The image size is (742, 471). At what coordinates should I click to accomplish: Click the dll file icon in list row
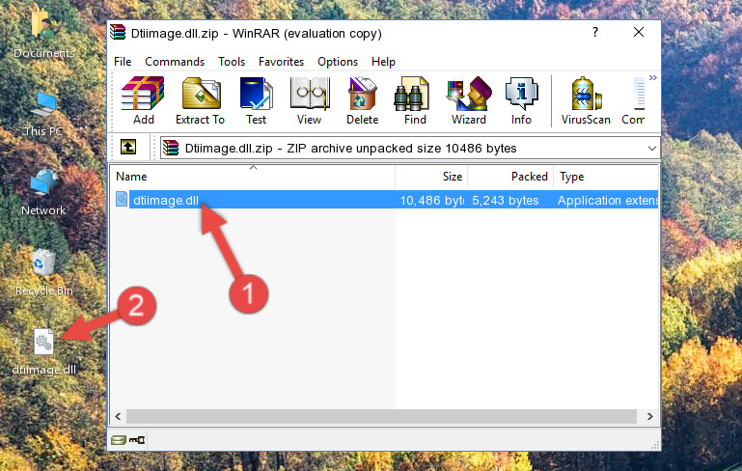click(x=122, y=199)
